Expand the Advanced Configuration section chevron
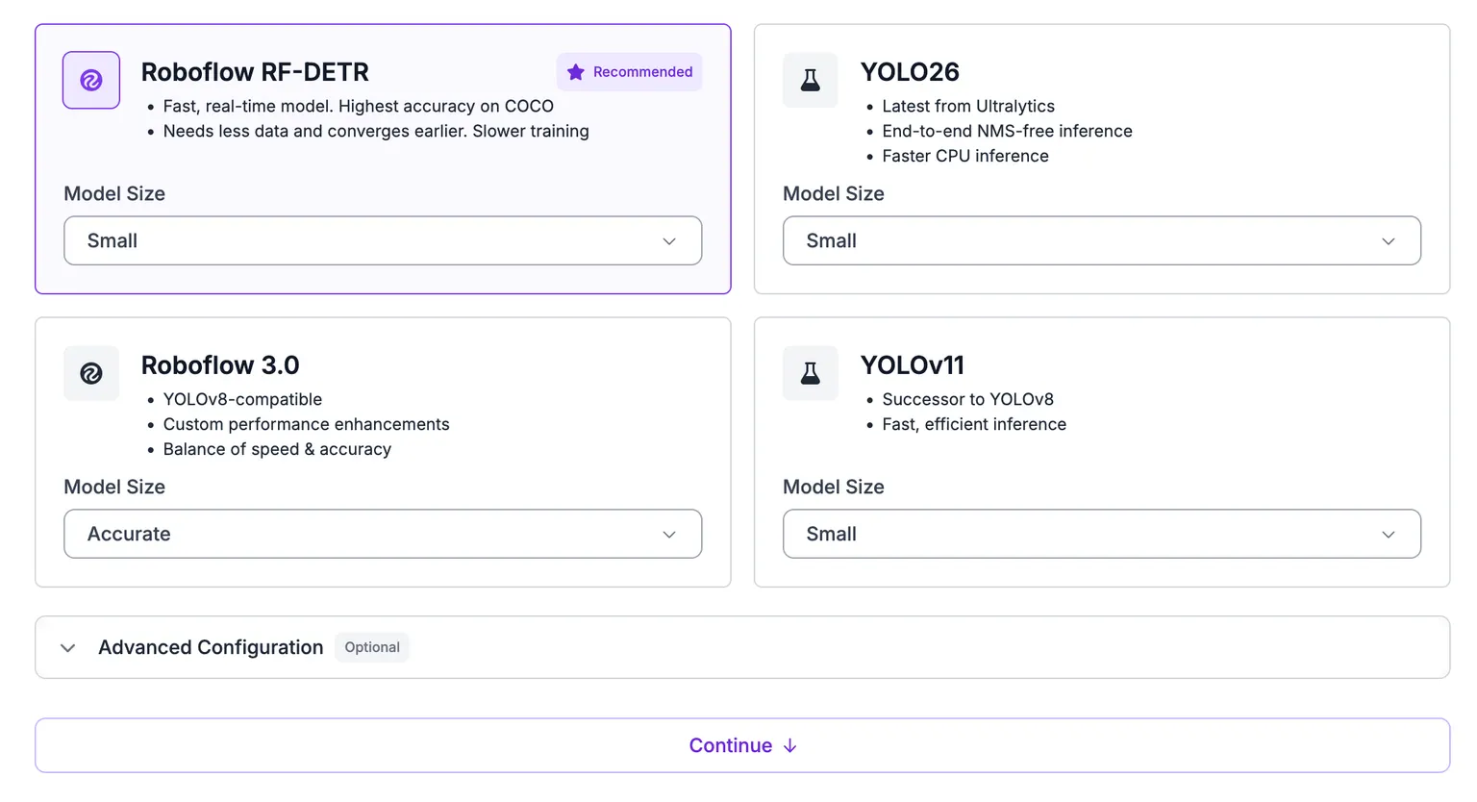Viewport: 1477px width, 802px height. click(67, 648)
